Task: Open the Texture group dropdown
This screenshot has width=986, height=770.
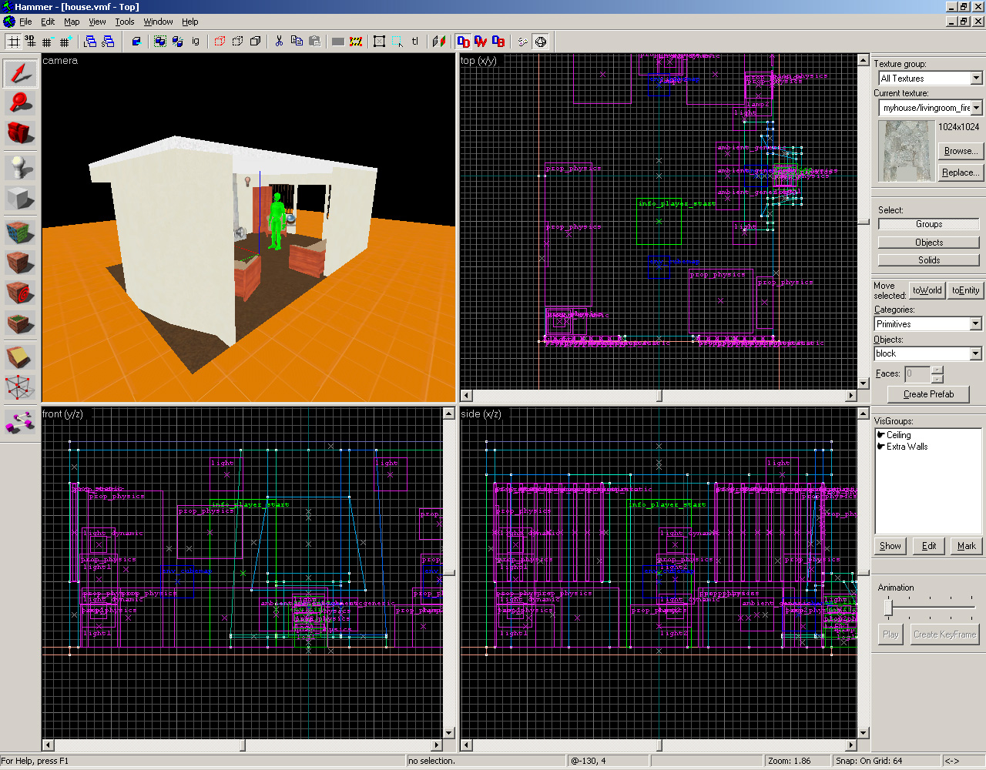Action: click(x=976, y=79)
